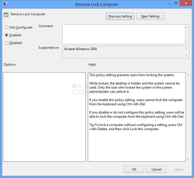Open the title bar system menu icon
Viewport: 194px width, 178px height.
click(5, 4)
